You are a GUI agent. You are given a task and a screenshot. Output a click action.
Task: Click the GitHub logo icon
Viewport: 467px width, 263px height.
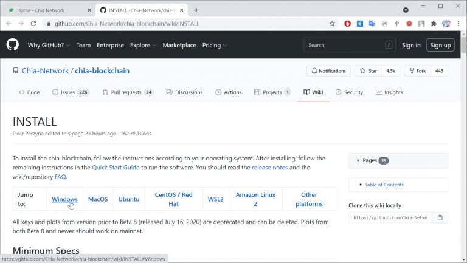point(13,45)
